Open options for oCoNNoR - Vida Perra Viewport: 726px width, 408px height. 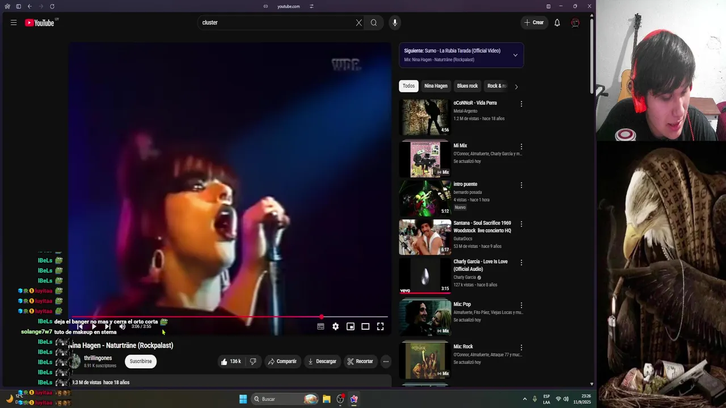click(521, 104)
